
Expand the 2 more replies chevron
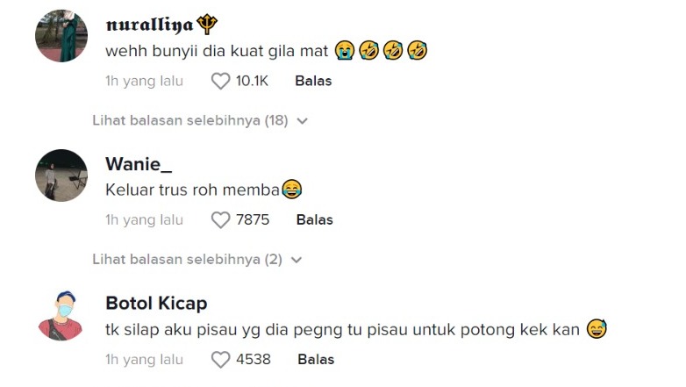coord(297,260)
